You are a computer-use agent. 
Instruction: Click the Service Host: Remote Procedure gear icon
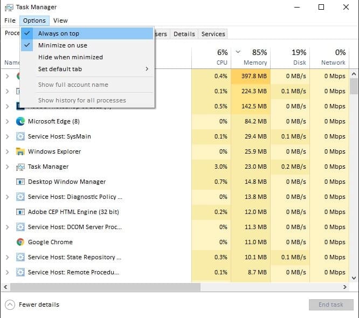[x=20, y=272]
